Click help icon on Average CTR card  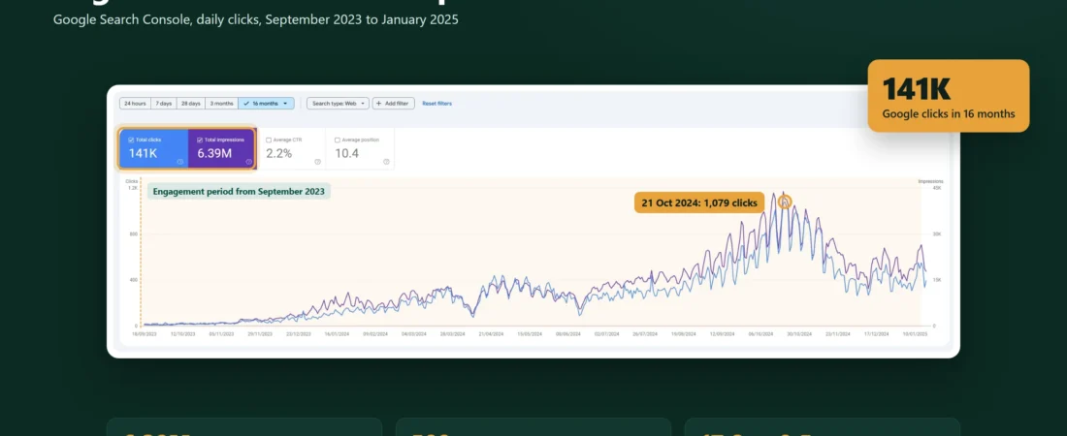(x=318, y=161)
